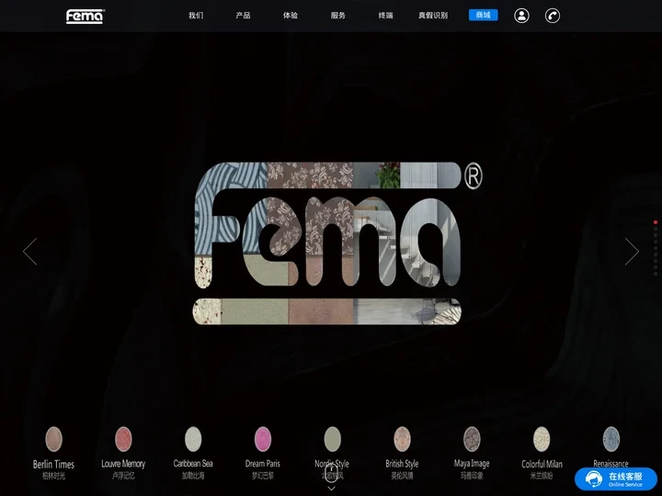Choose the Maya Image swatch

[472, 439]
